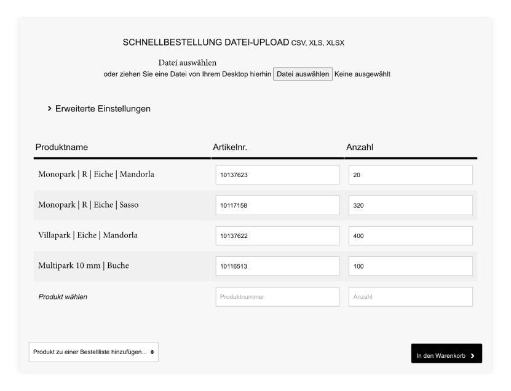
Task: Select the Artikelnr field with 10117158
Action: click(x=277, y=205)
